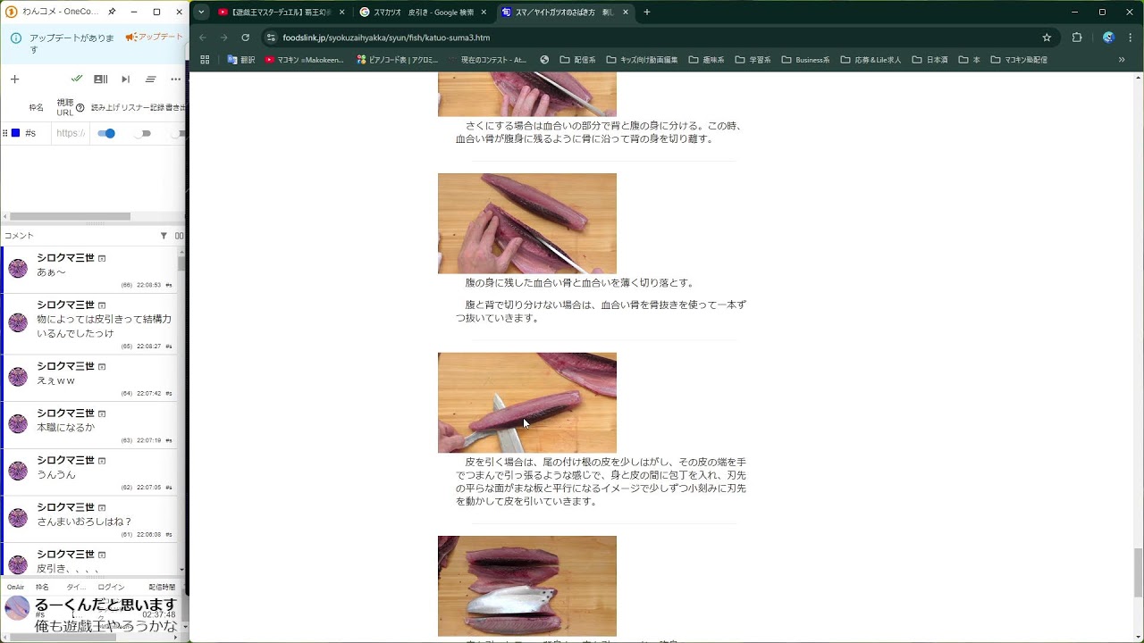
Task: Expand the 日本酒 bookmark folder
Action: click(x=929, y=60)
